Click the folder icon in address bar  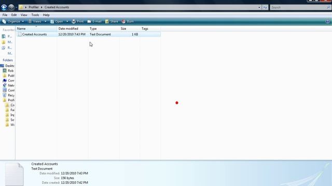click(21, 7)
